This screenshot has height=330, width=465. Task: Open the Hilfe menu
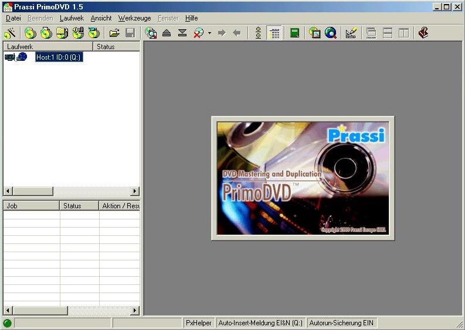click(x=192, y=18)
